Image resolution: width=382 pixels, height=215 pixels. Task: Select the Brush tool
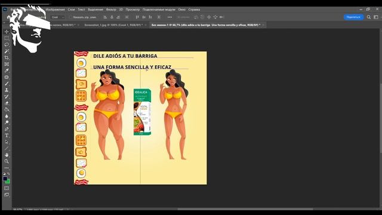tap(7, 84)
